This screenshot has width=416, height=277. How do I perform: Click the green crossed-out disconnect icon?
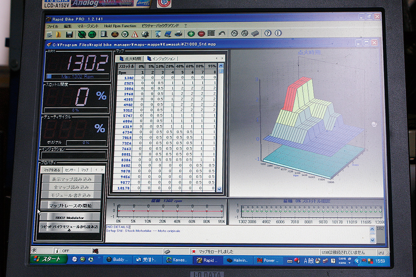tap(82, 34)
